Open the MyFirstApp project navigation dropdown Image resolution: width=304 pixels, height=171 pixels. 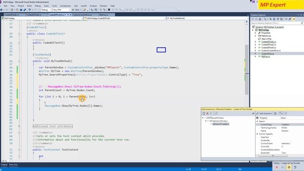(x=42, y=18)
